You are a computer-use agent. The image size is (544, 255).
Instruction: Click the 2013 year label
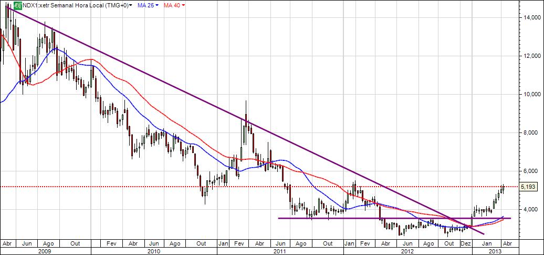click(x=496, y=250)
